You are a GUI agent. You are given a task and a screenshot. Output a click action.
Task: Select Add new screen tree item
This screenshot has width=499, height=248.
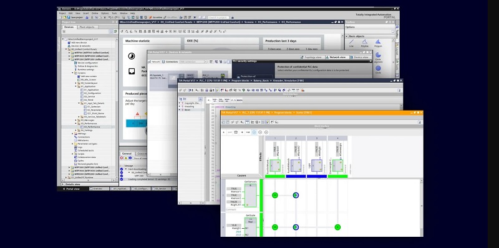(x=86, y=76)
